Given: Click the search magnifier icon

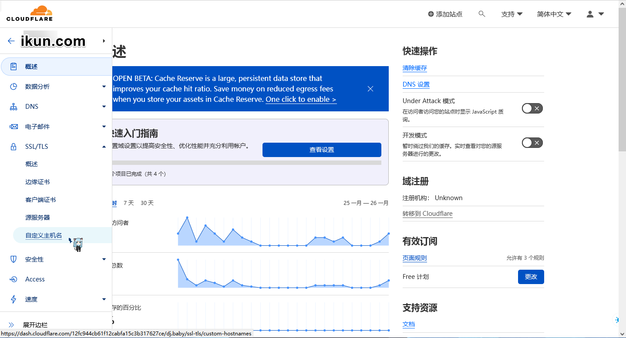Looking at the screenshot, I should click(x=481, y=14).
